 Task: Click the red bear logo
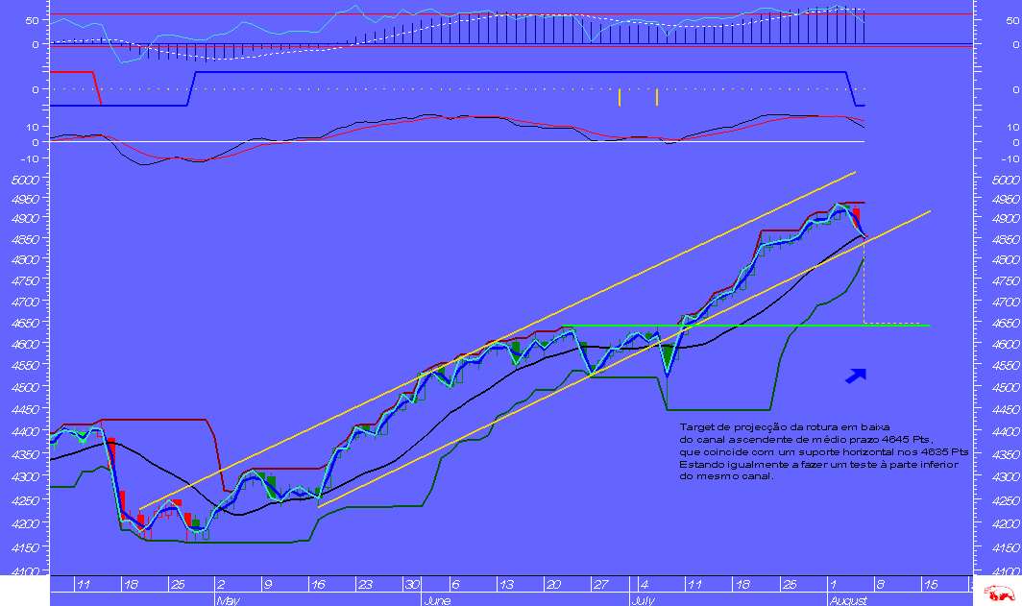point(999,594)
